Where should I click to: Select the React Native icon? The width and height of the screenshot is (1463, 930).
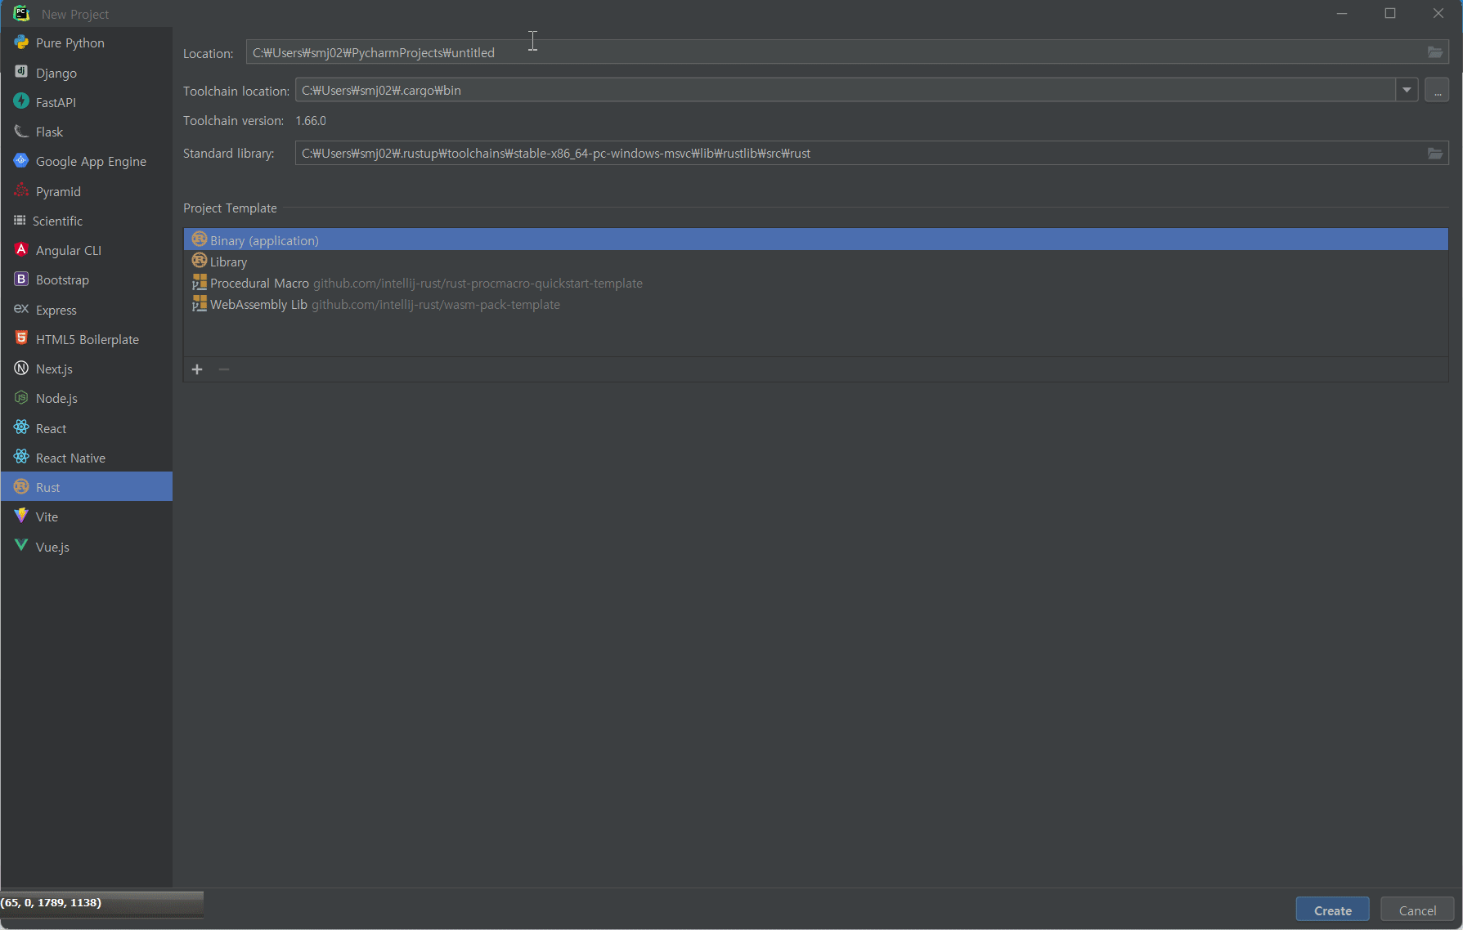click(21, 458)
